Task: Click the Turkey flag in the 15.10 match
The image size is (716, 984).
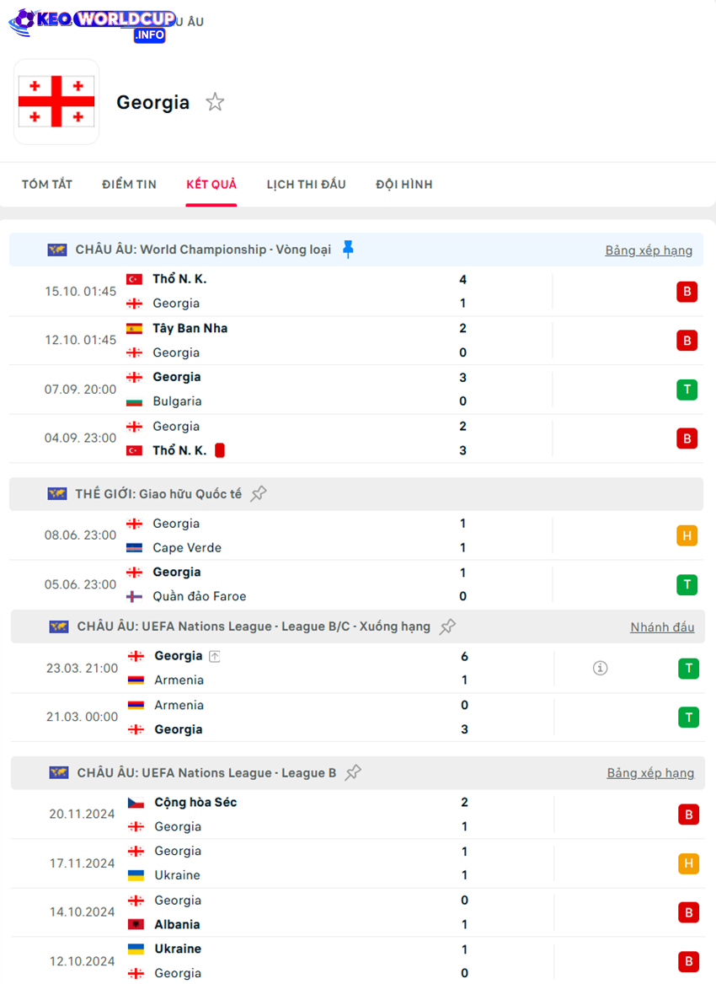Action: (x=134, y=279)
